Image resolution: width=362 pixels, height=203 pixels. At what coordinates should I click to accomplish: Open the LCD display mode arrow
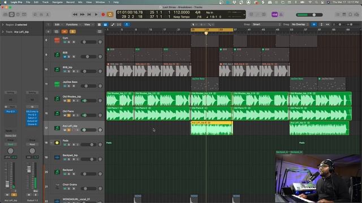click(x=244, y=15)
